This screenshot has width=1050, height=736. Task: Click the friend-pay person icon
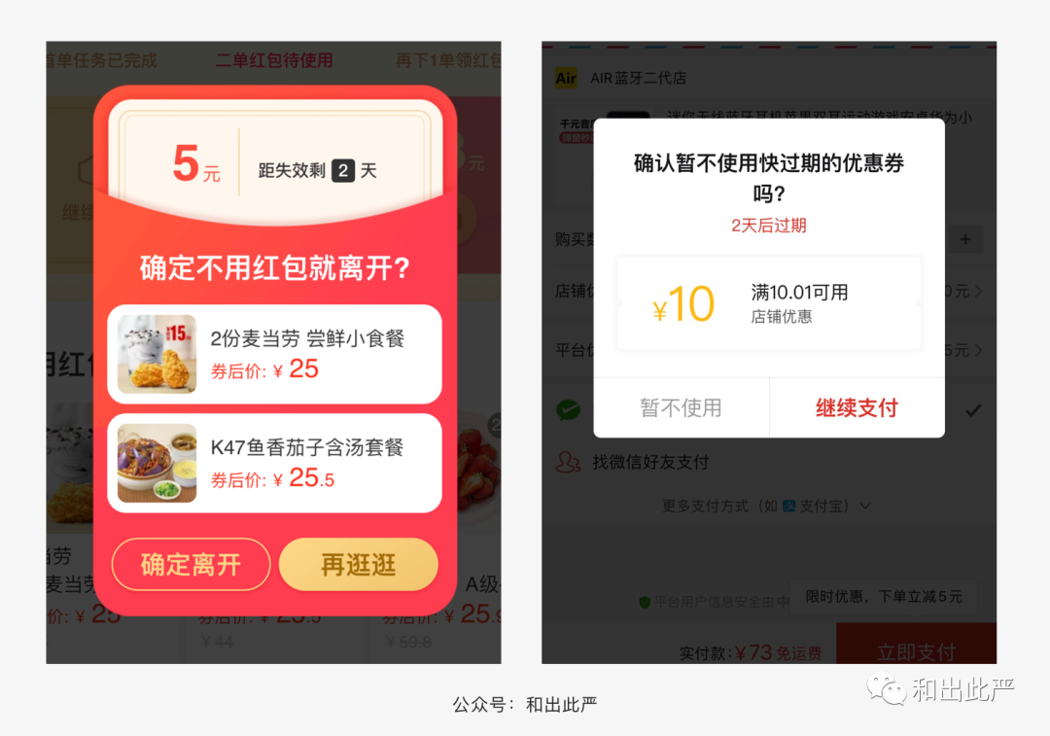pyautogui.click(x=568, y=462)
